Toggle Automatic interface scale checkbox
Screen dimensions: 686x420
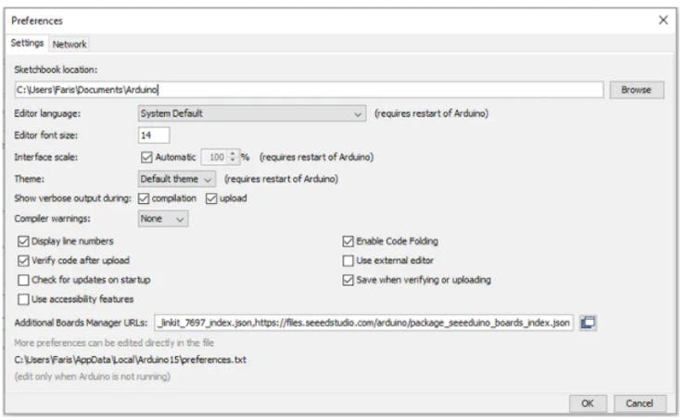pyautogui.click(x=146, y=158)
